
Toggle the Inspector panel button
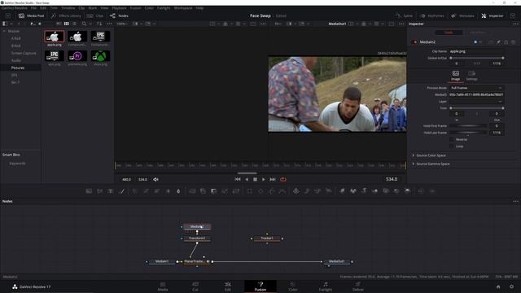[493, 15]
